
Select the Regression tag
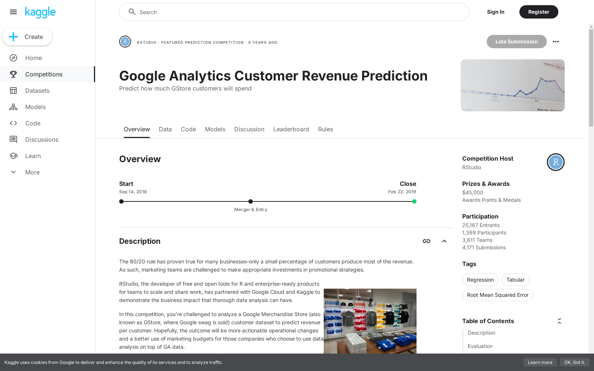pyautogui.click(x=480, y=280)
